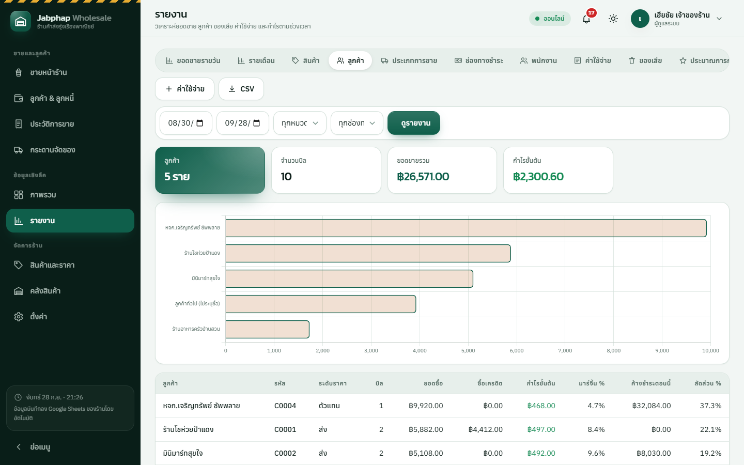Switch to ยอดขายรายวัน tab
Viewport: 744px width, 465px height.
[193, 60]
